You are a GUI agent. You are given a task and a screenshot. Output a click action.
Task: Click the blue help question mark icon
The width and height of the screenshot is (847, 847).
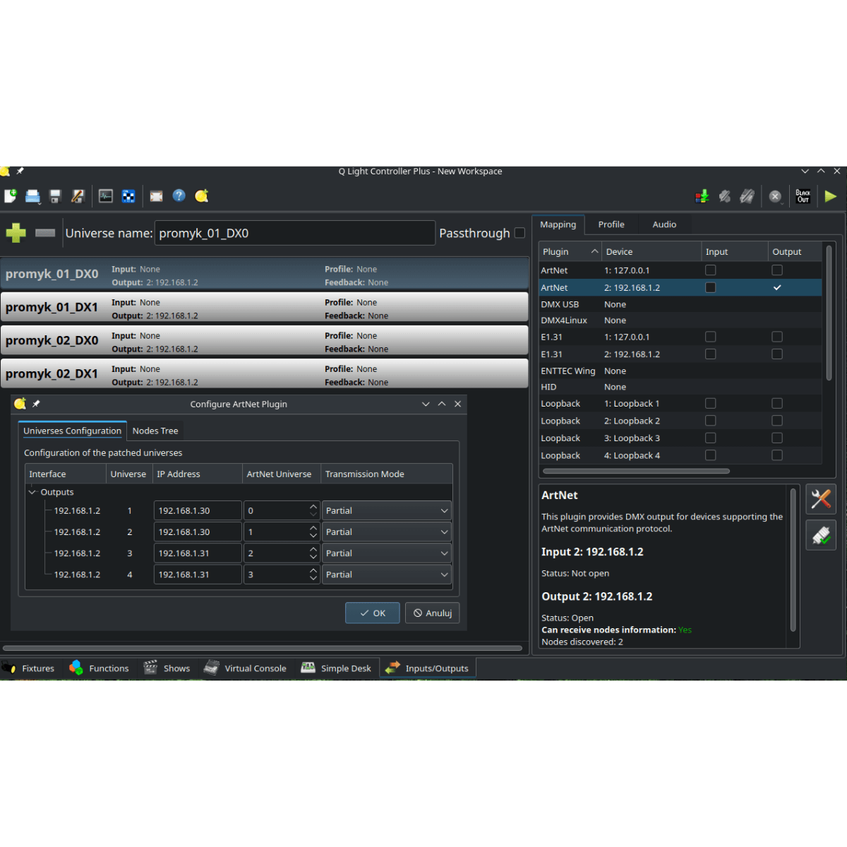click(179, 196)
